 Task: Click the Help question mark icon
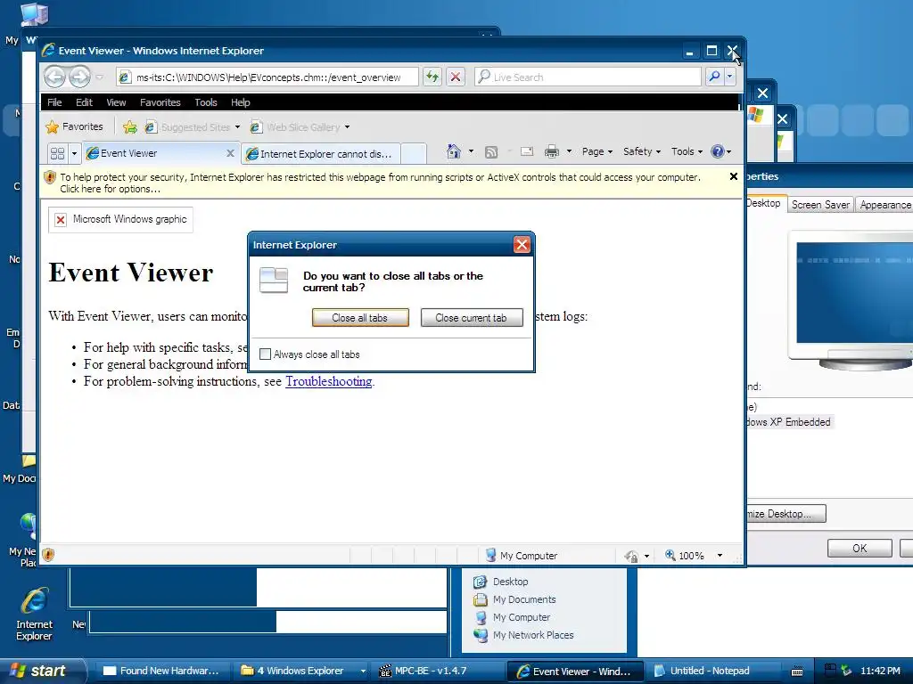(718, 151)
